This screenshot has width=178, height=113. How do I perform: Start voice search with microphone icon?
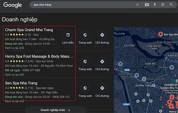tap(155, 5)
